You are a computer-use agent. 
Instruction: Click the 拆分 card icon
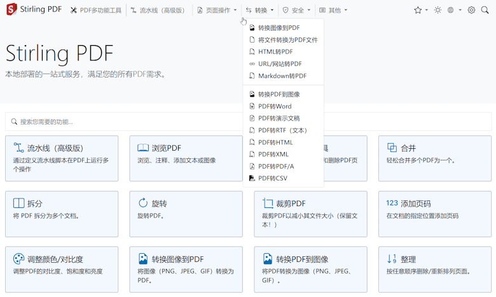coord(18,203)
